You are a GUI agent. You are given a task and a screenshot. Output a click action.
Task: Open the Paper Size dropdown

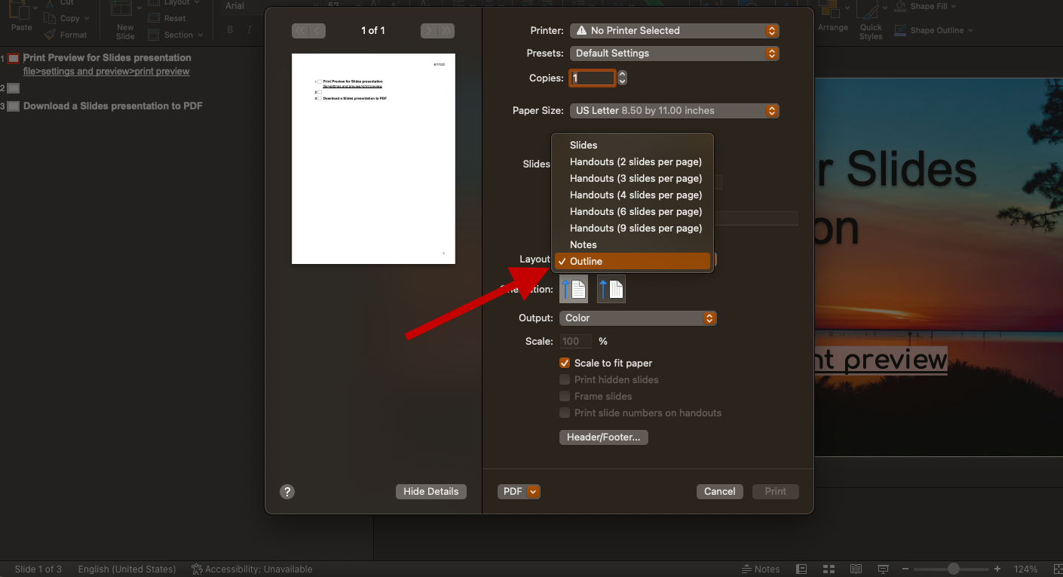click(x=674, y=110)
